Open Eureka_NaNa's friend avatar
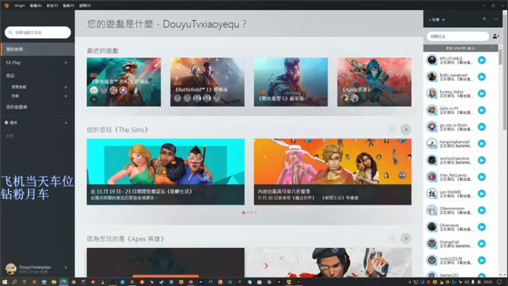Screen dimensions: 508x286 (x=432, y=93)
